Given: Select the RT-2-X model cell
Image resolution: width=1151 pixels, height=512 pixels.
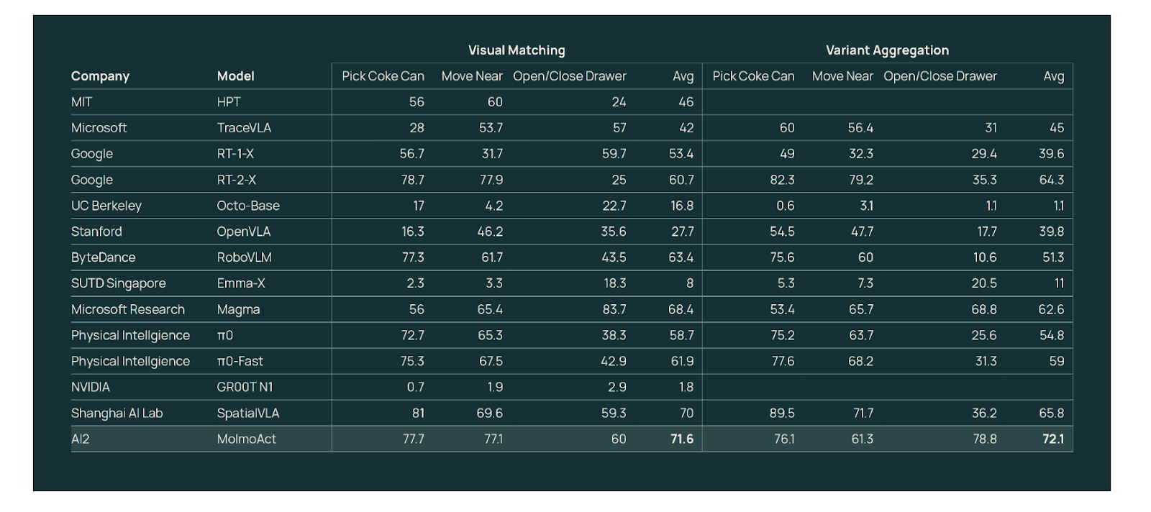Looking at the screenshot, I should (x=236, y=180).
